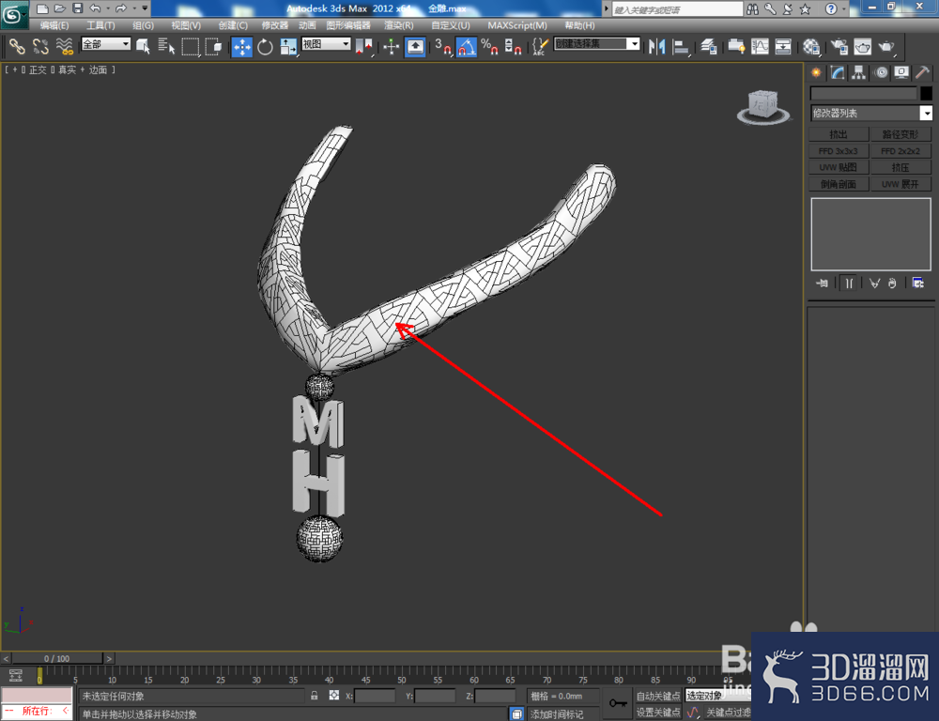Click the Mirror tool
Viewport: 939px width, 721px height.
click(656, 46)
